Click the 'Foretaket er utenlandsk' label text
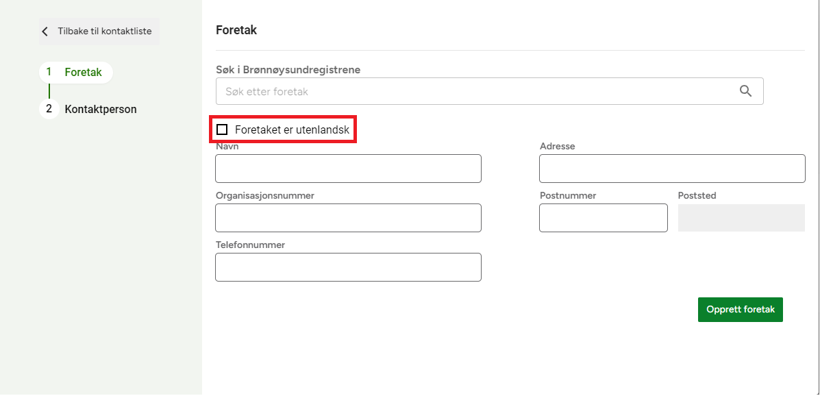The image size is (820, 396). click(x=292, y=129)
